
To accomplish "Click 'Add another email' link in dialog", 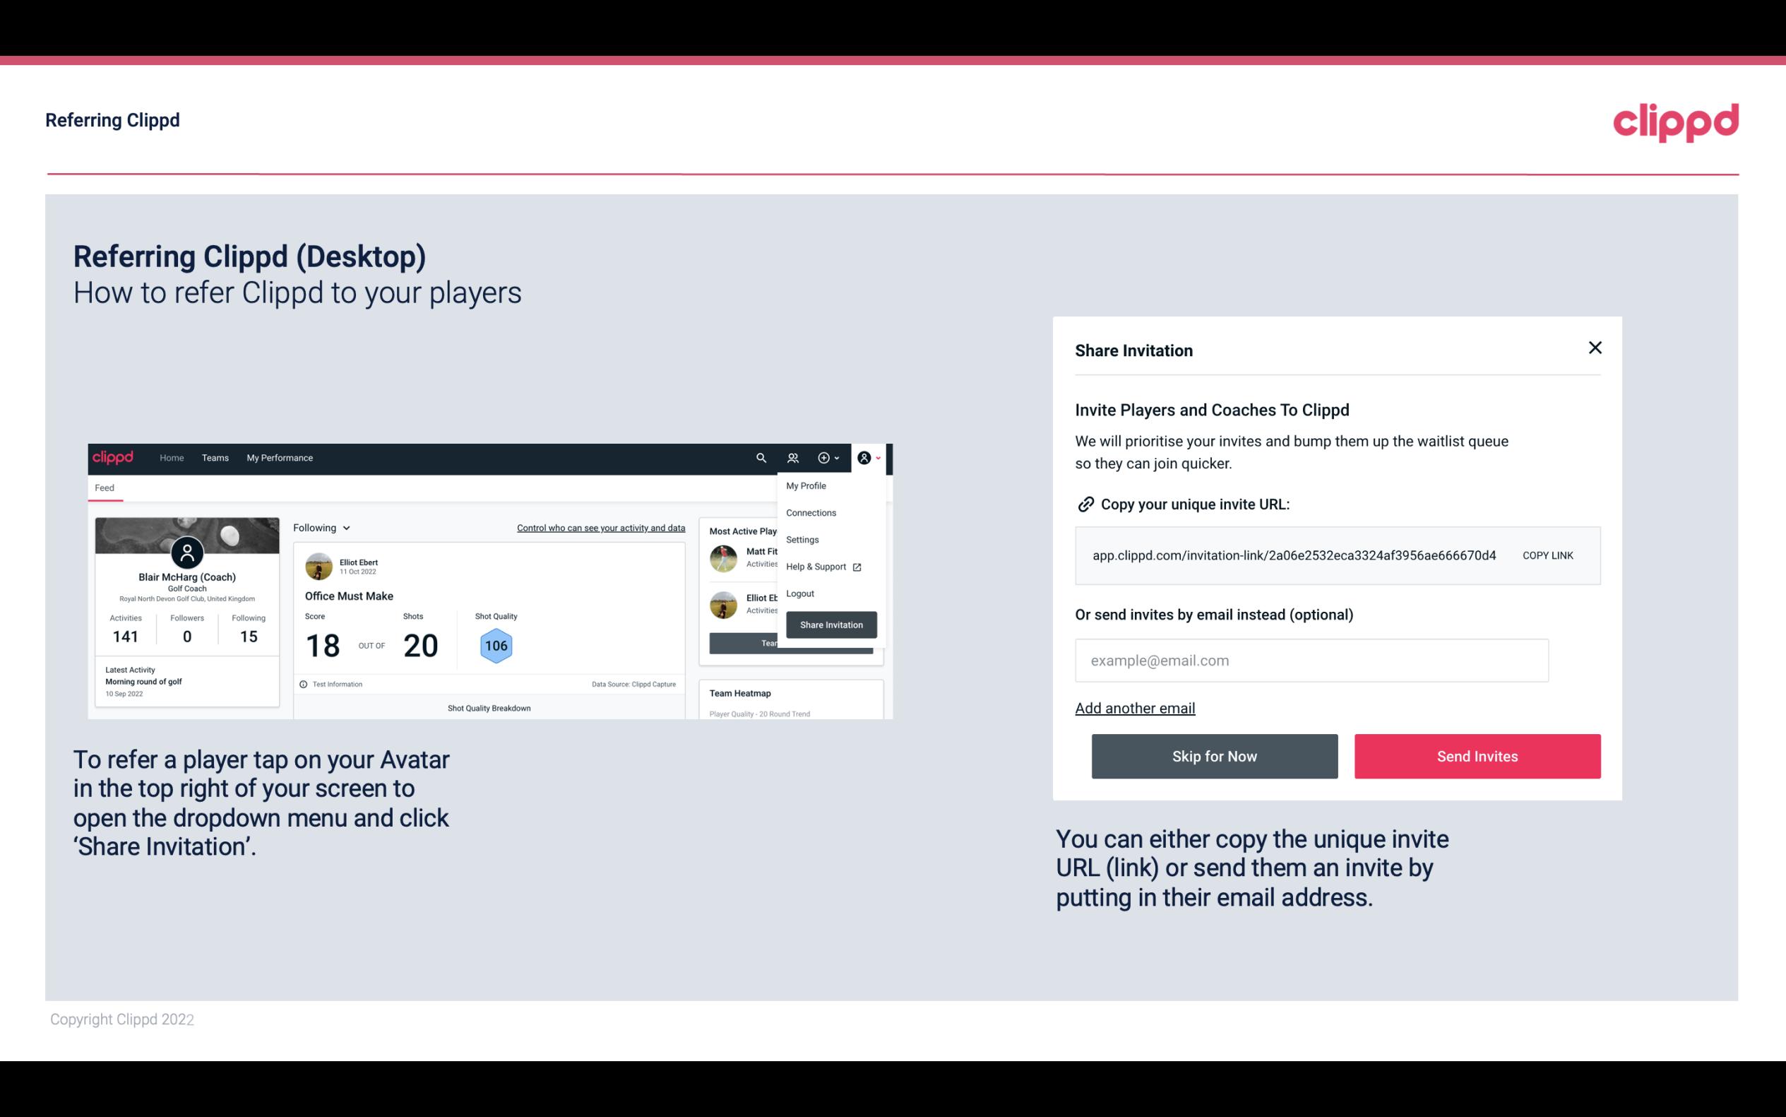I will tap(1136, 708).
